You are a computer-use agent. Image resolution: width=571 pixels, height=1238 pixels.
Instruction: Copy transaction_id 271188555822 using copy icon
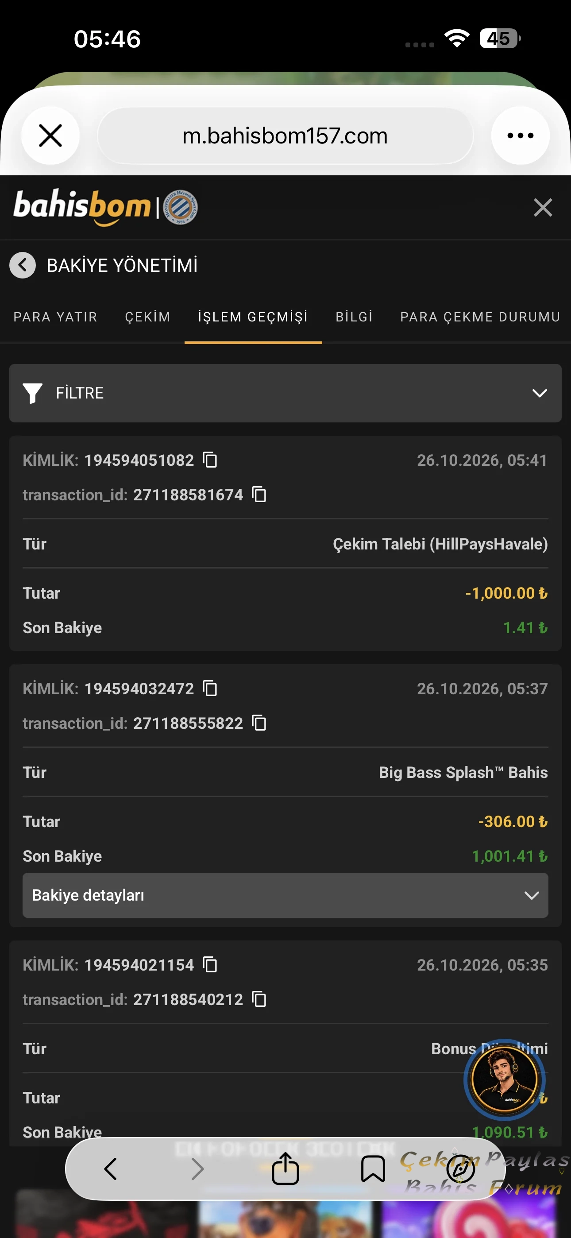259,723
